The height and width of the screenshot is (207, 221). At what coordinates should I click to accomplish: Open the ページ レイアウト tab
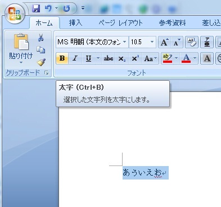[x=120, y=23]
